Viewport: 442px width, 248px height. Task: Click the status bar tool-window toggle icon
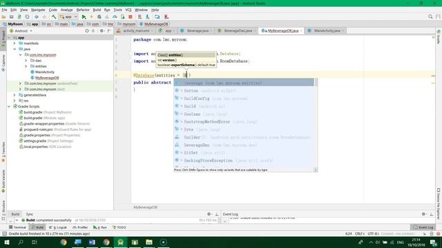tap(4, 234)
